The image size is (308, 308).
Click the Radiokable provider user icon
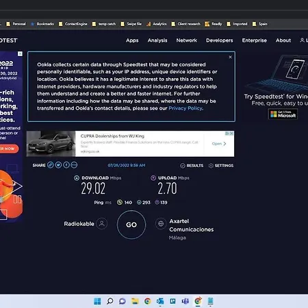tap(102, 224)
